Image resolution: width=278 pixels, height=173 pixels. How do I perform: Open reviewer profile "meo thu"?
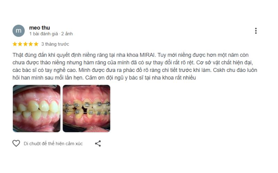[x=40, y=28]
